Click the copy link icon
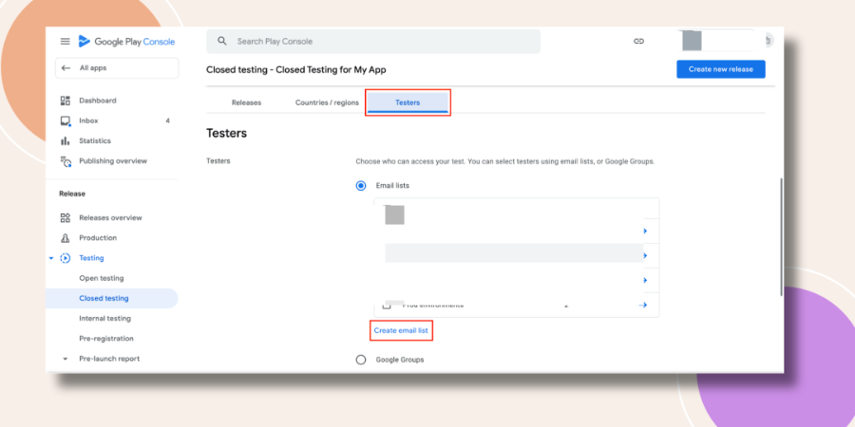 pos(638,42)
